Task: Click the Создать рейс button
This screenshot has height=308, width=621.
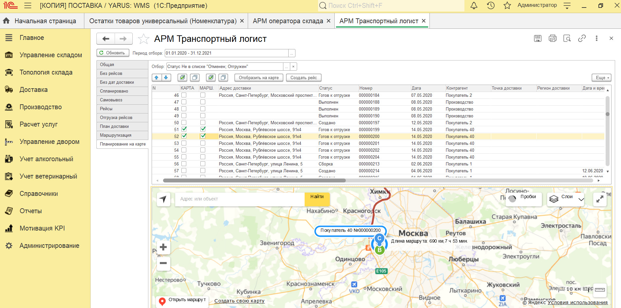Action: point(304,77)
